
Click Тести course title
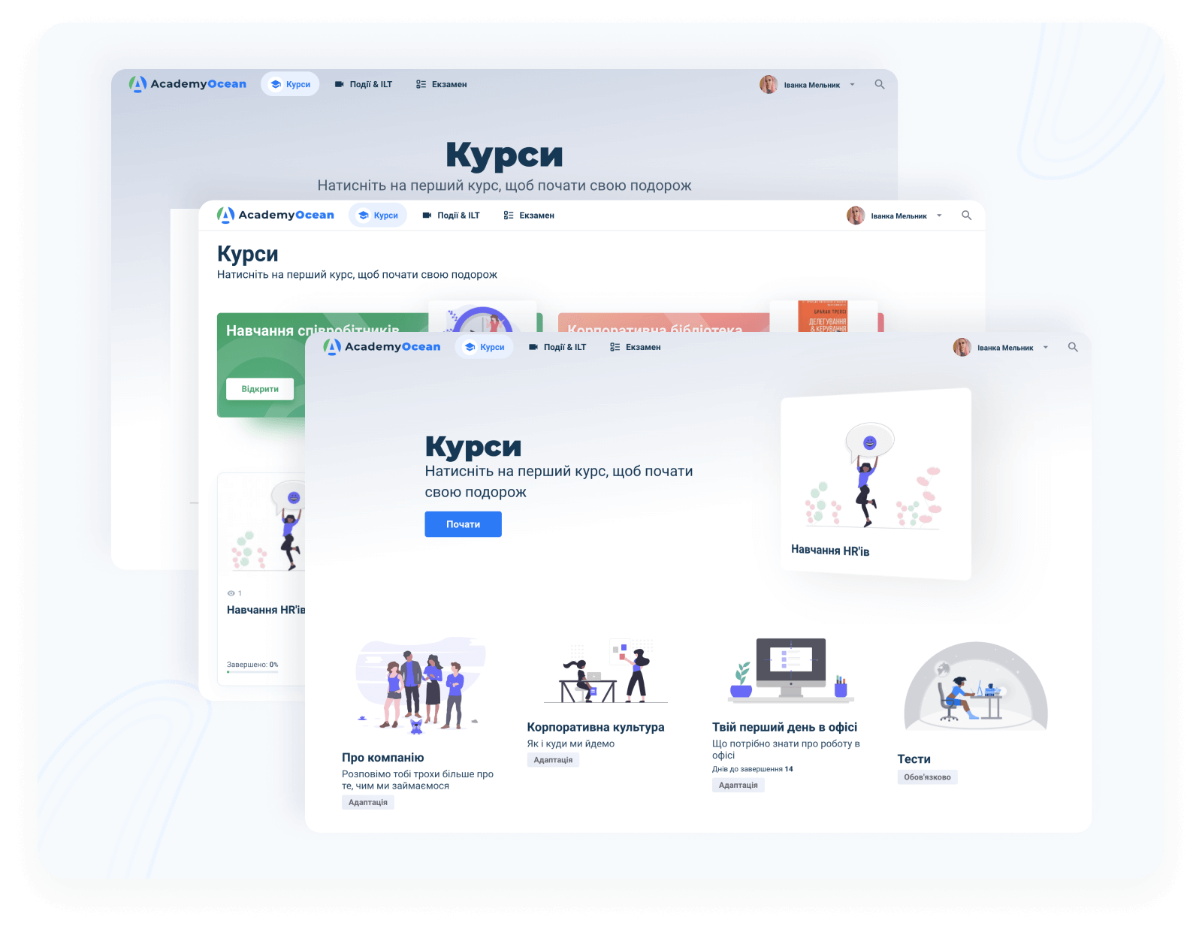click(914, 759)
